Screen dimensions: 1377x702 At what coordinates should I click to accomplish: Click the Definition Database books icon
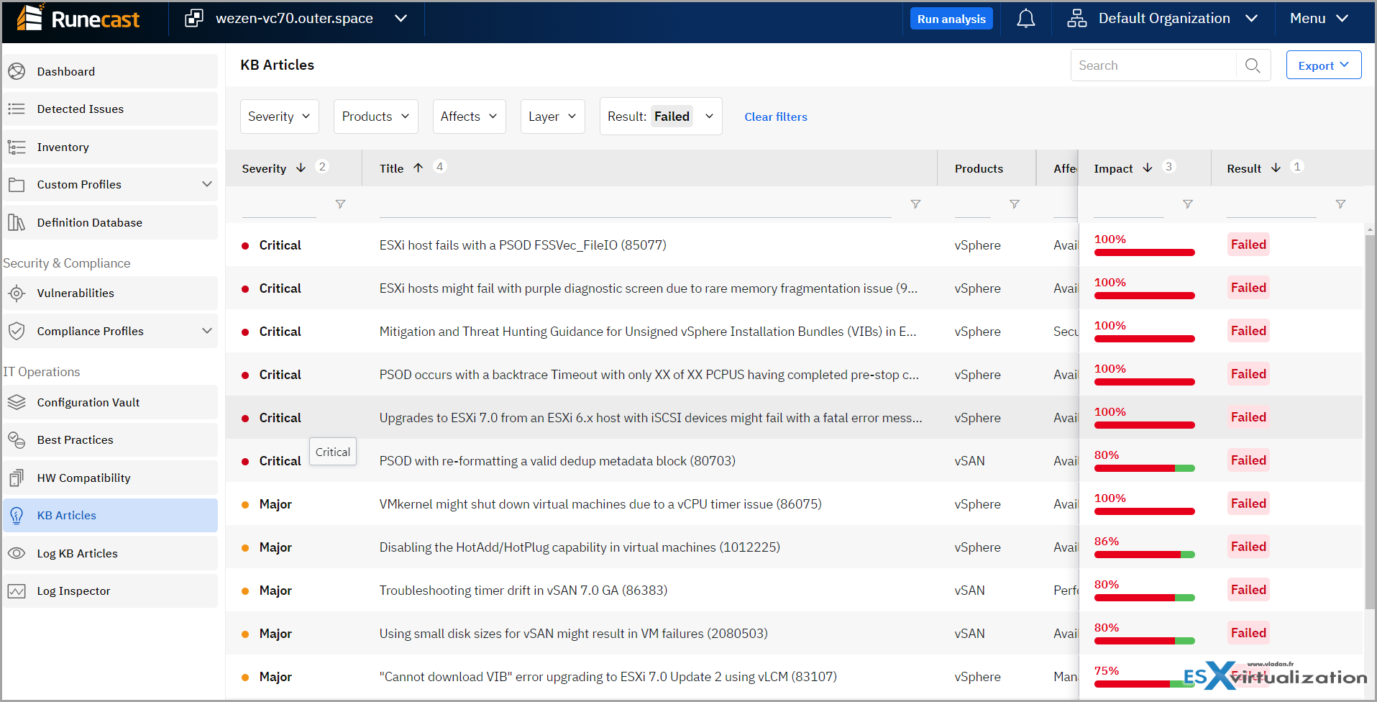pyautogui.click(x=17, y=222)
